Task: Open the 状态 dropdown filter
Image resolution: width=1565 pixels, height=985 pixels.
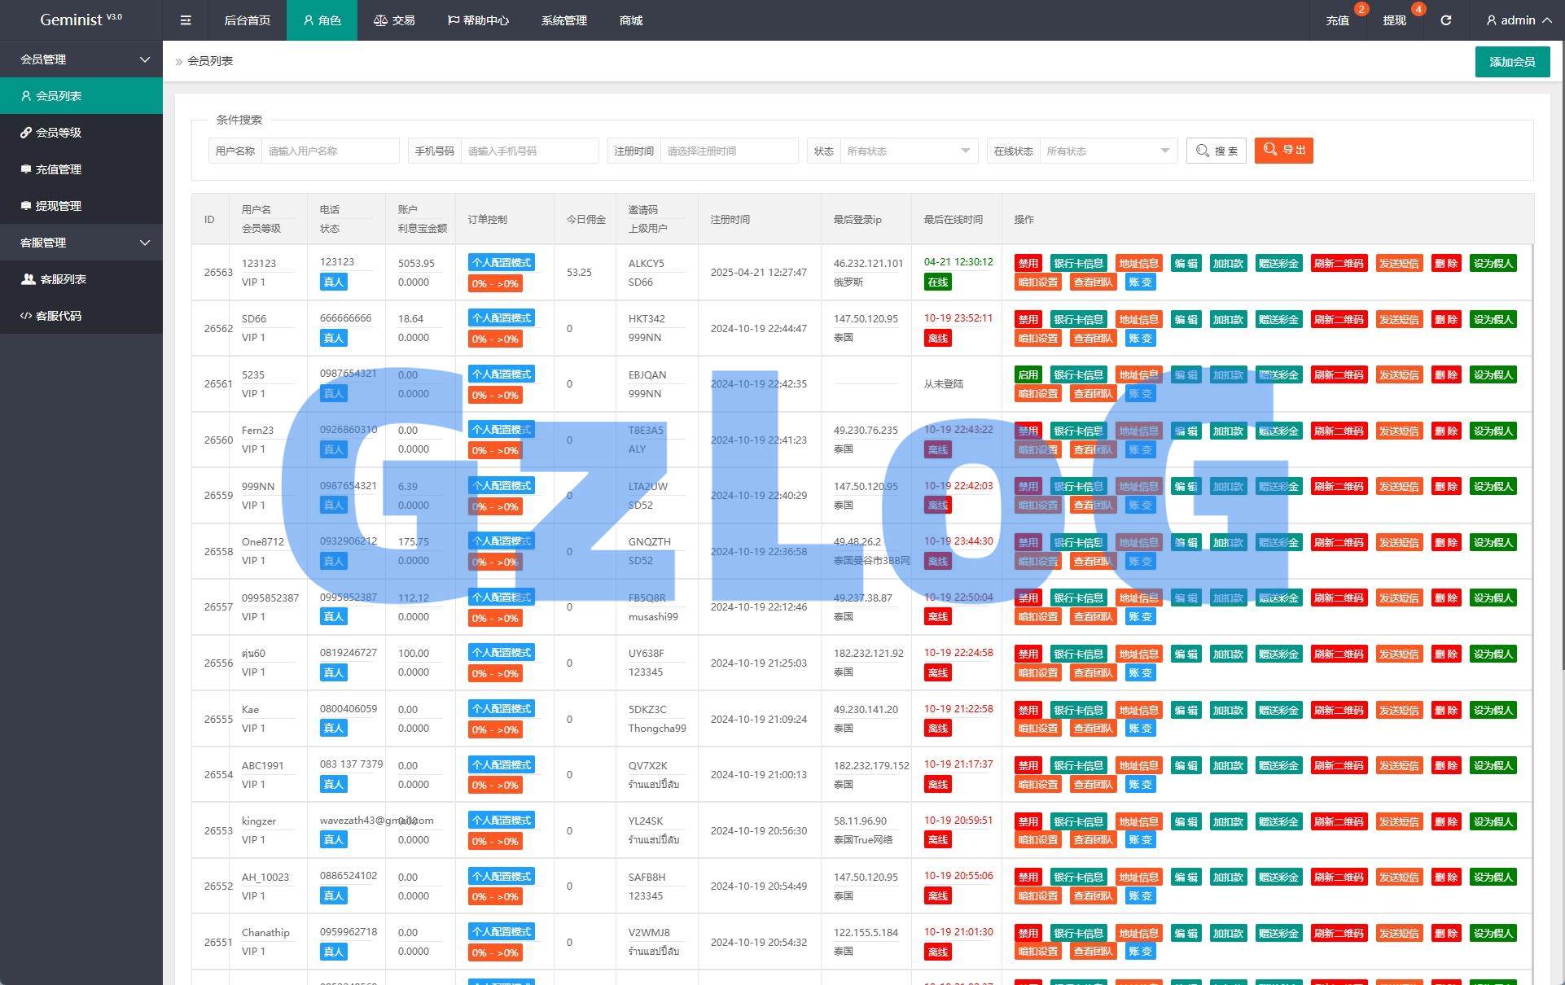Action: point(907,151)
